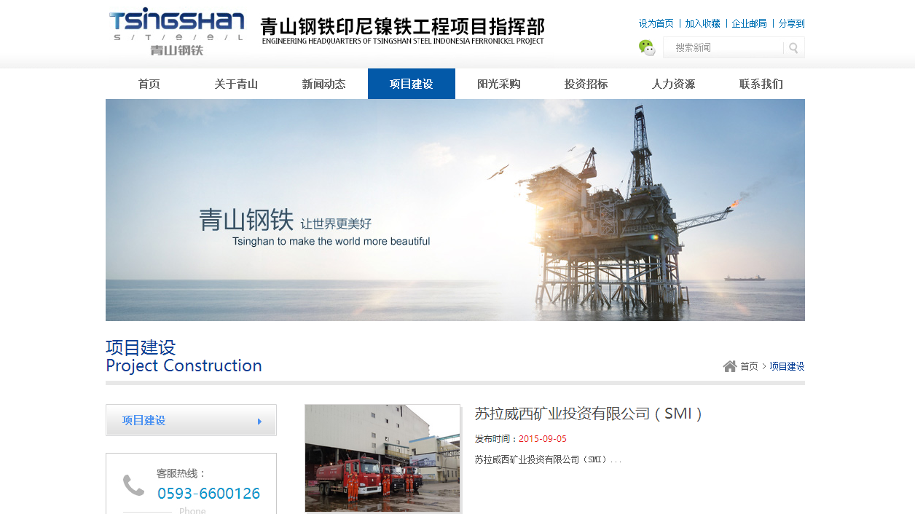Screen dimensions: 915x514
Task: Open the fire truck article thumbnail
Action: tap(382, 459)
